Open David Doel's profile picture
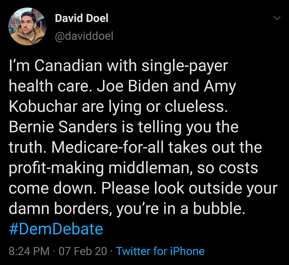 coord(27,27)
